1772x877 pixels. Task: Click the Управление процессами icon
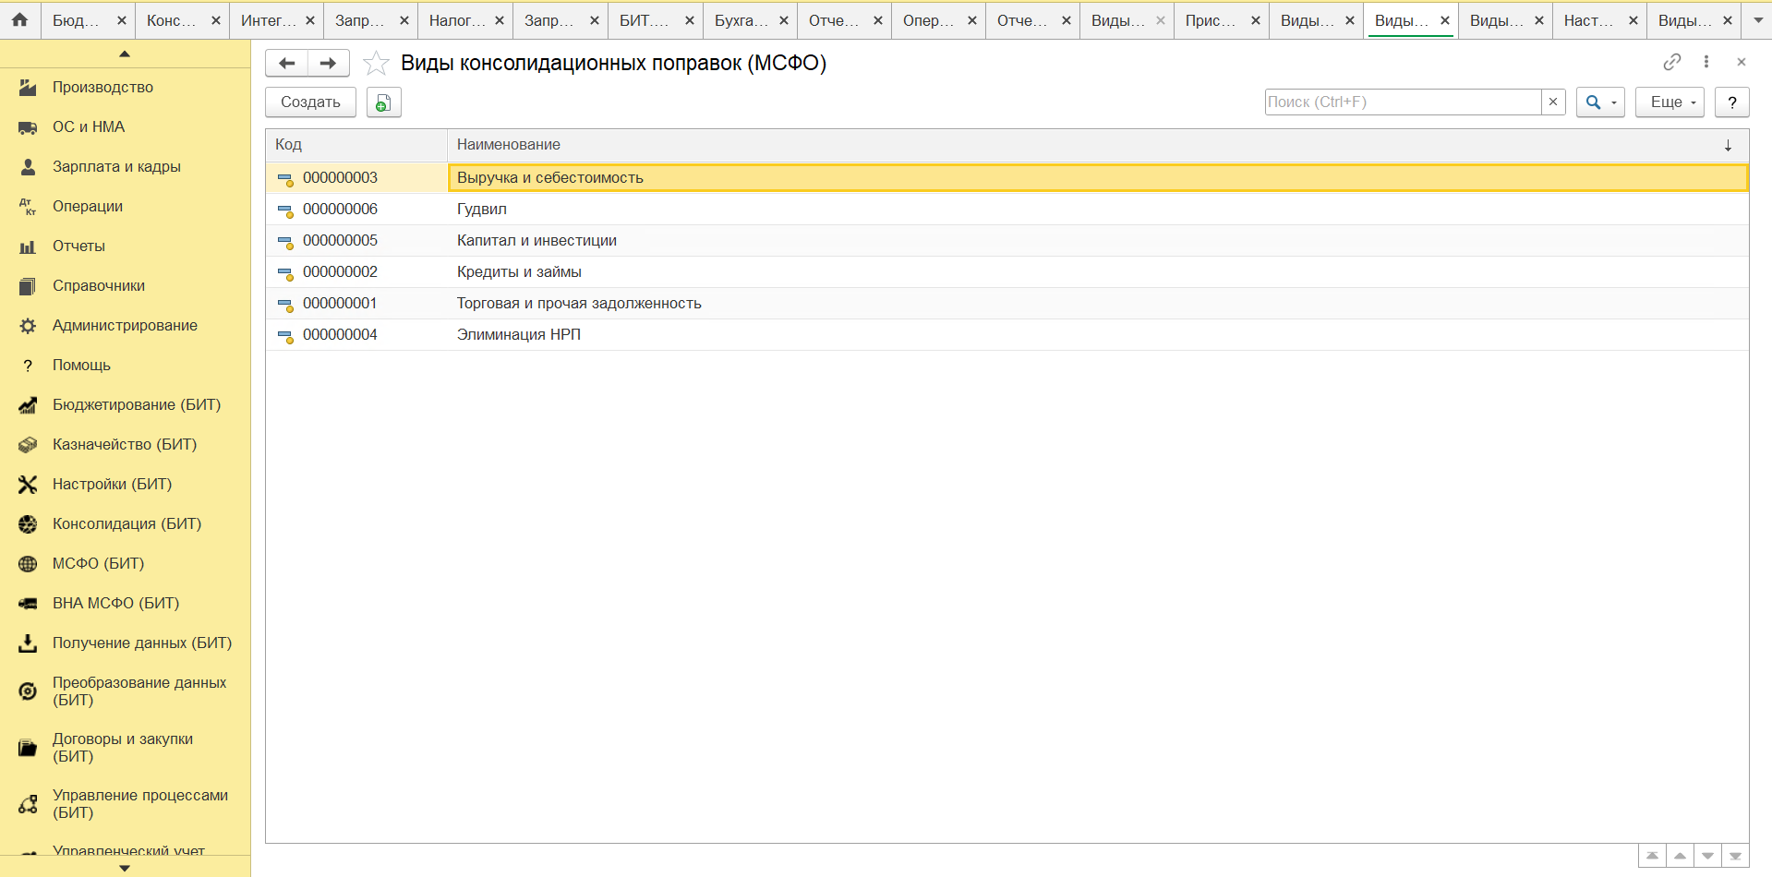coord(28,804)
